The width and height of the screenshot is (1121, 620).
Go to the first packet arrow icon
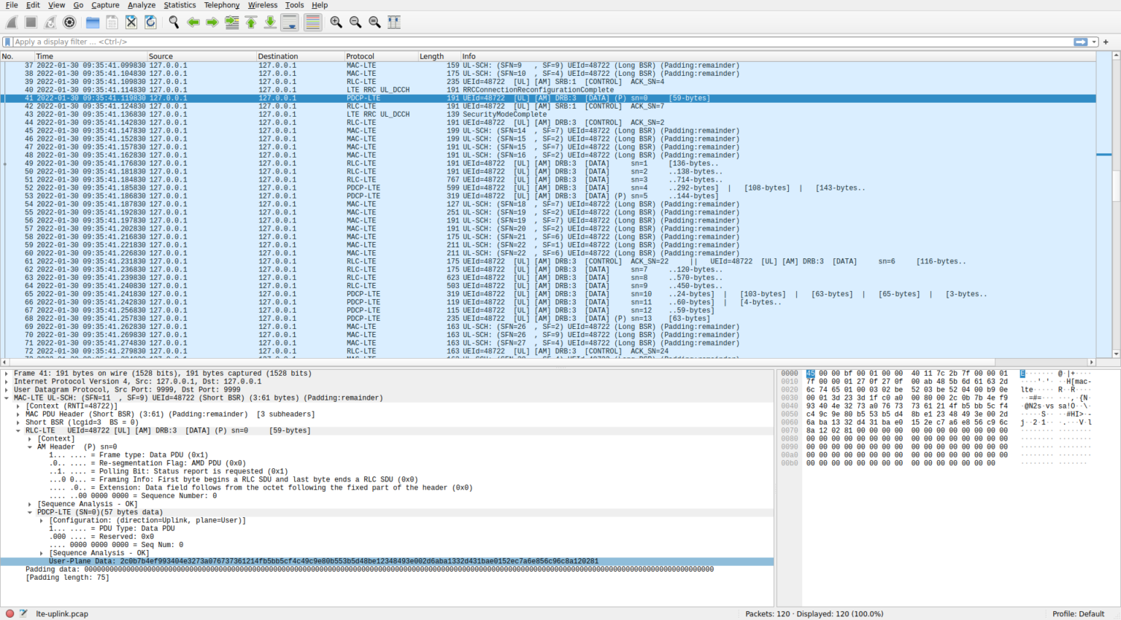251,23
